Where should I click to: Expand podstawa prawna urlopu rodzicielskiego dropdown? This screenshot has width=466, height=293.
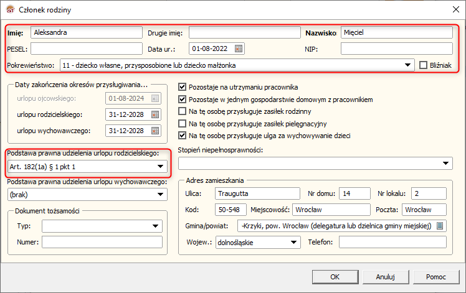(160, 166)
